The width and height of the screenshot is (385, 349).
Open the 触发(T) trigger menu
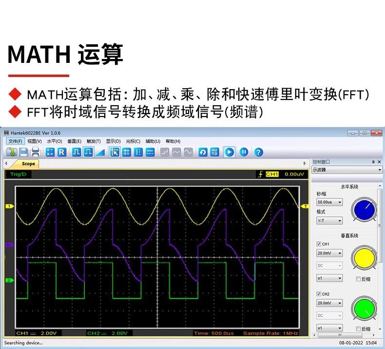[94, 141]
